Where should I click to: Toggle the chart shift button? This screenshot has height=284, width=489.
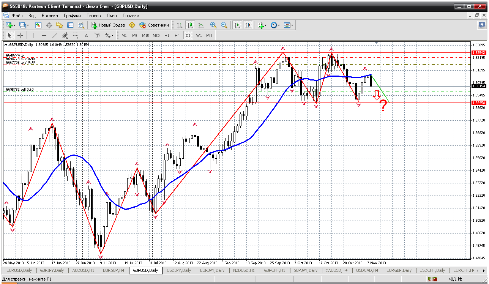(248, 25)
